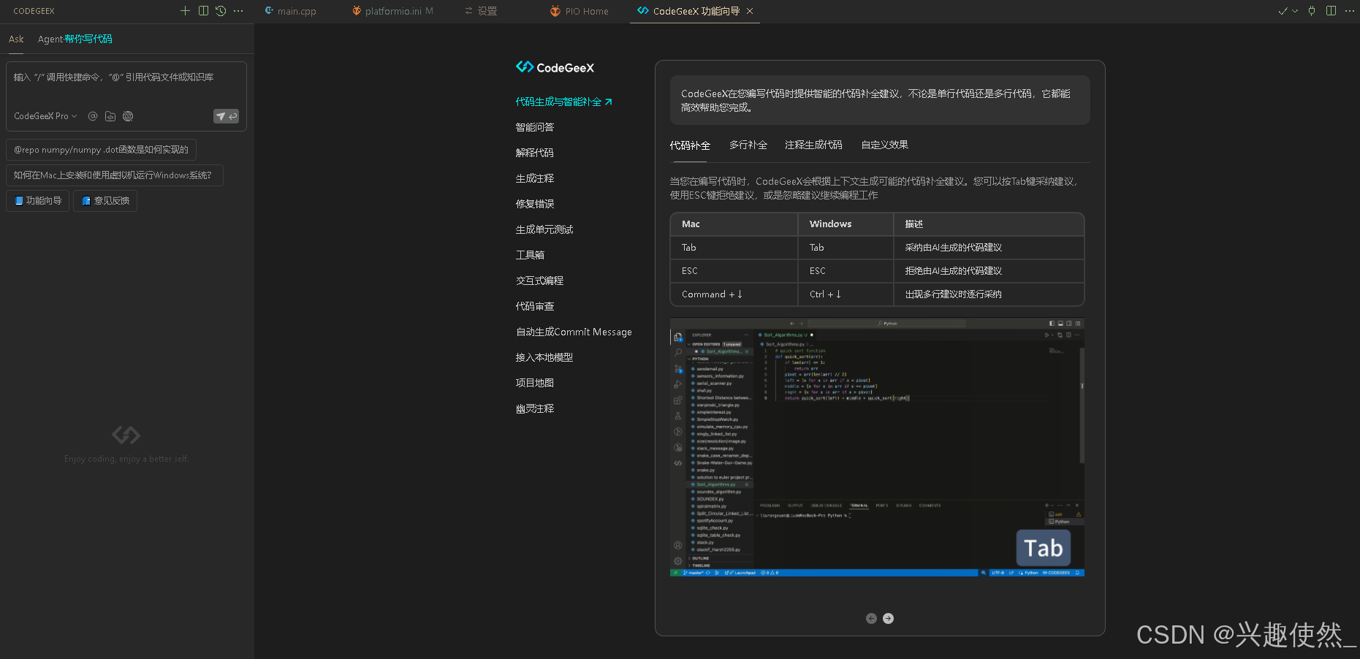
Task: Open CODEGEEX panel more actions ellipsis
Action: [x=238, y=11]
